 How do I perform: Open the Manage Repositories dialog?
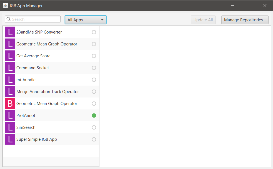tap(245, 20)
